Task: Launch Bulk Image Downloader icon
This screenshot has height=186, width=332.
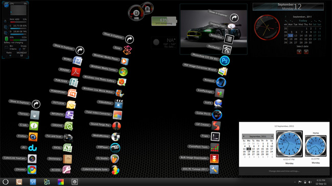Action: 215,158
